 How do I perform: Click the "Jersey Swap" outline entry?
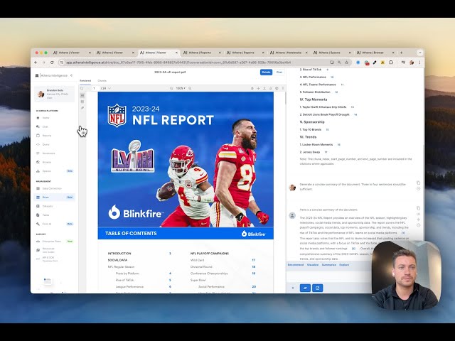tap(310, 152)
